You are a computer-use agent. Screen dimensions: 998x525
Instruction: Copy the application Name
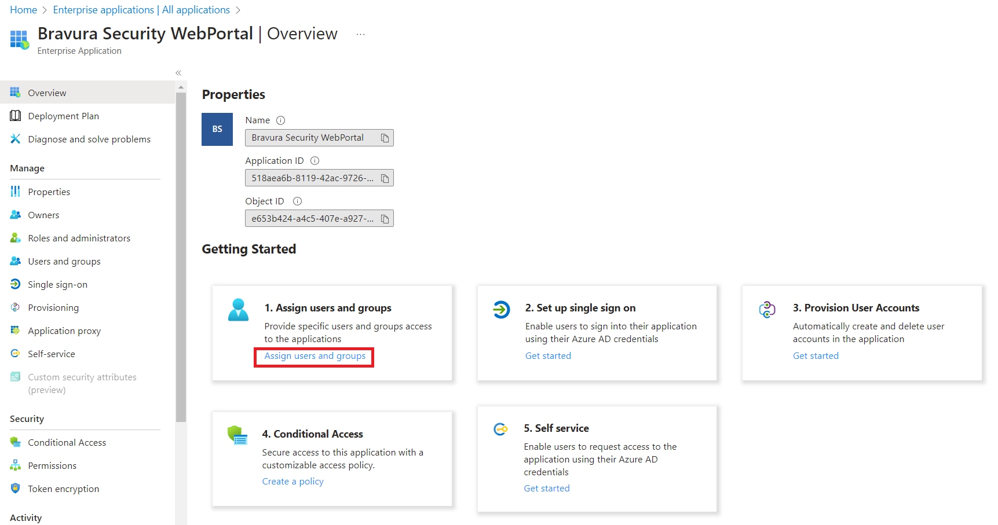pos(384,138)
